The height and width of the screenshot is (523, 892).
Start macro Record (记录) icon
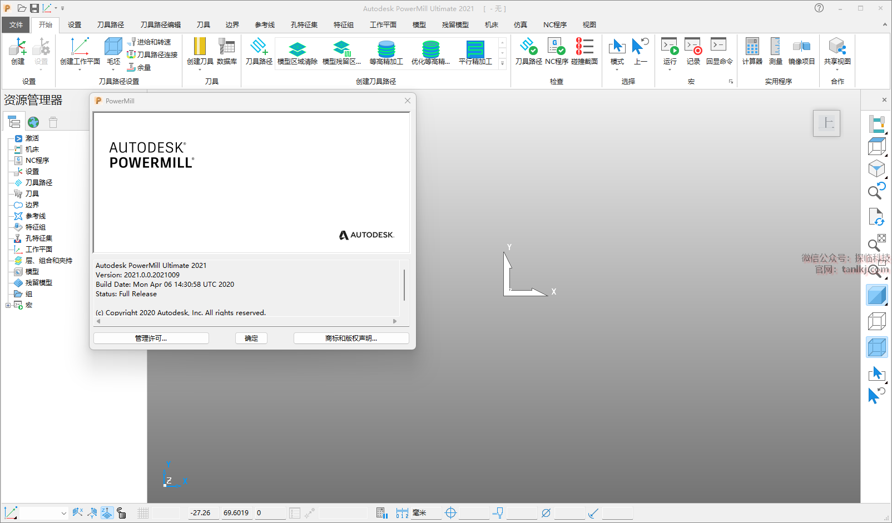click(x=693, y=51)
